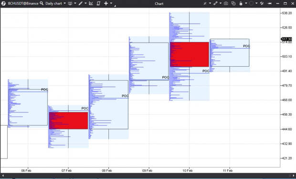Click the 421.20 price axis label
The height and width of the screenshot is (179, 296).
click(x=287, y=158)
